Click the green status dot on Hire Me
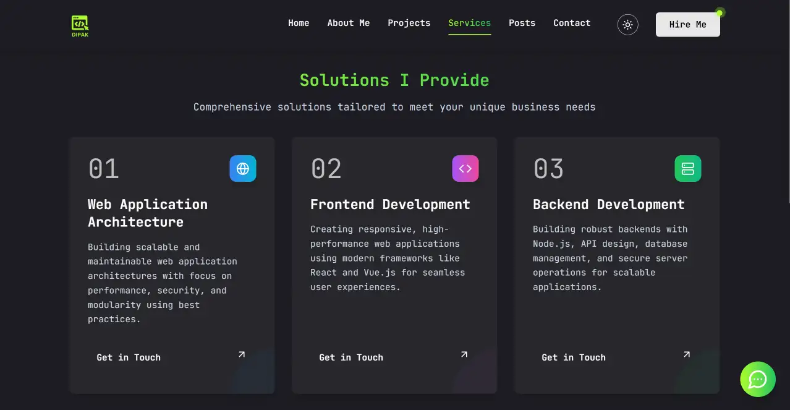 (719, 12)
